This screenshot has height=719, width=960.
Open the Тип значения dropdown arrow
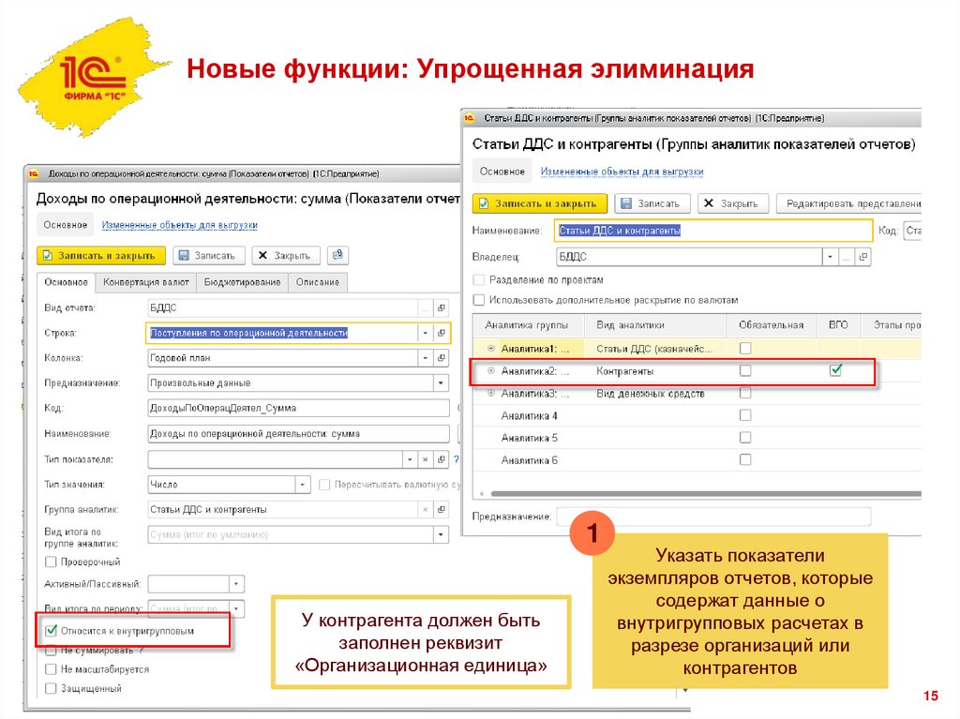(303, 485)
